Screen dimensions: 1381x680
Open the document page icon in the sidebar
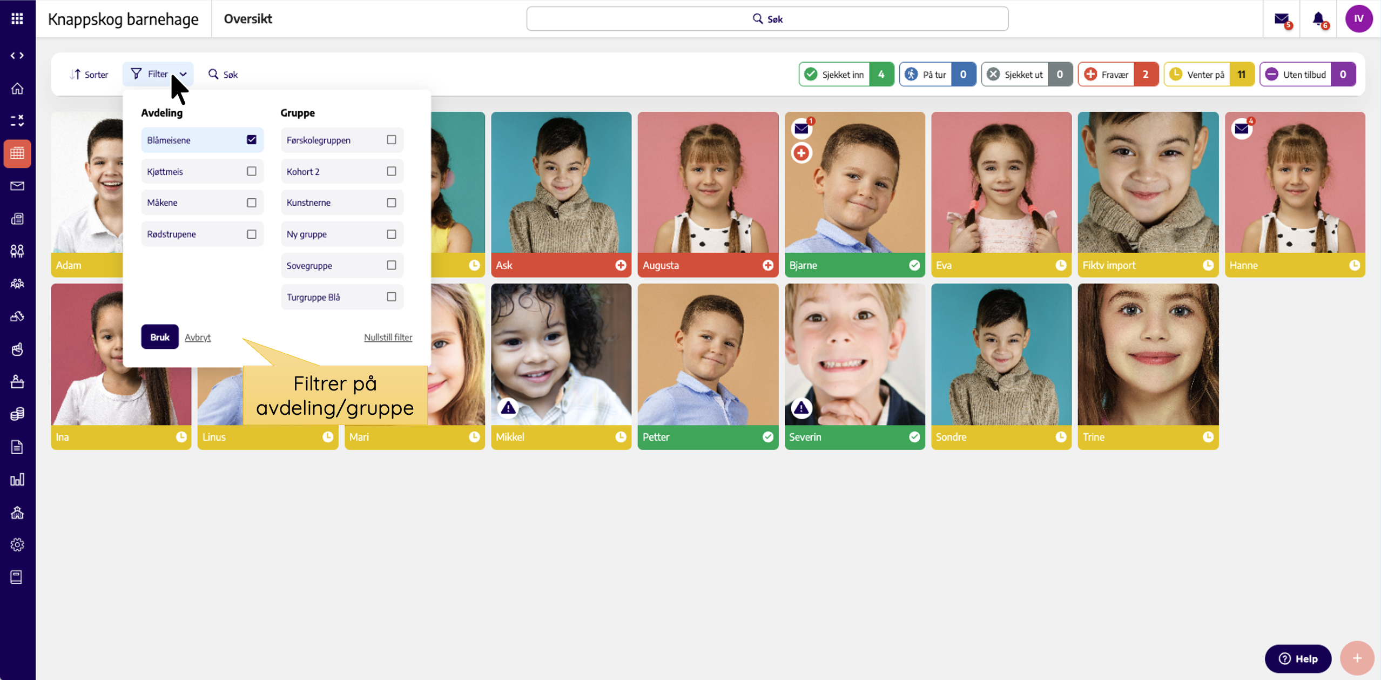(17, 447)
